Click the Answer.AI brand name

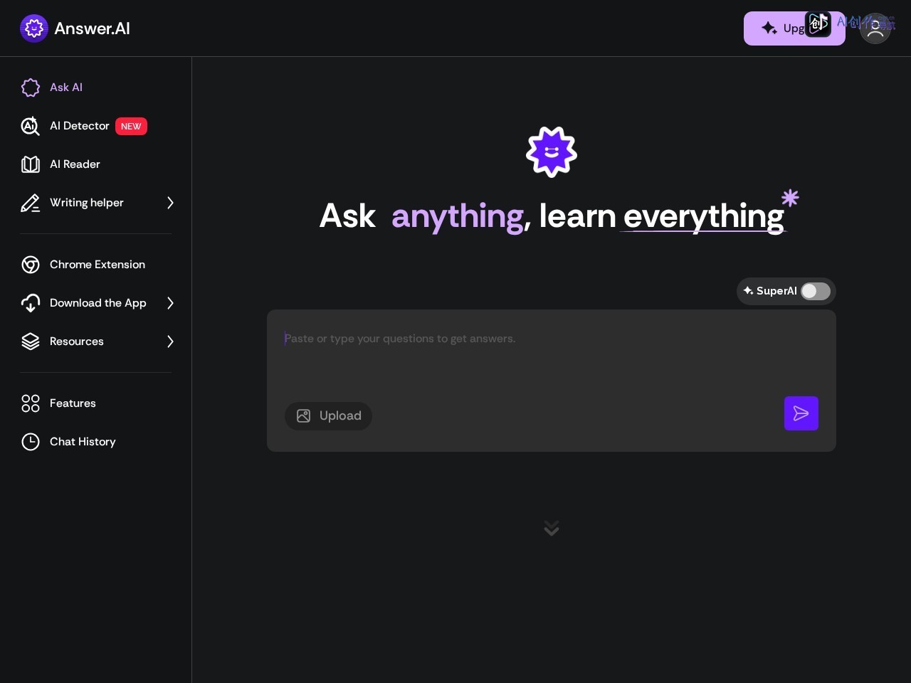(93, 28)
